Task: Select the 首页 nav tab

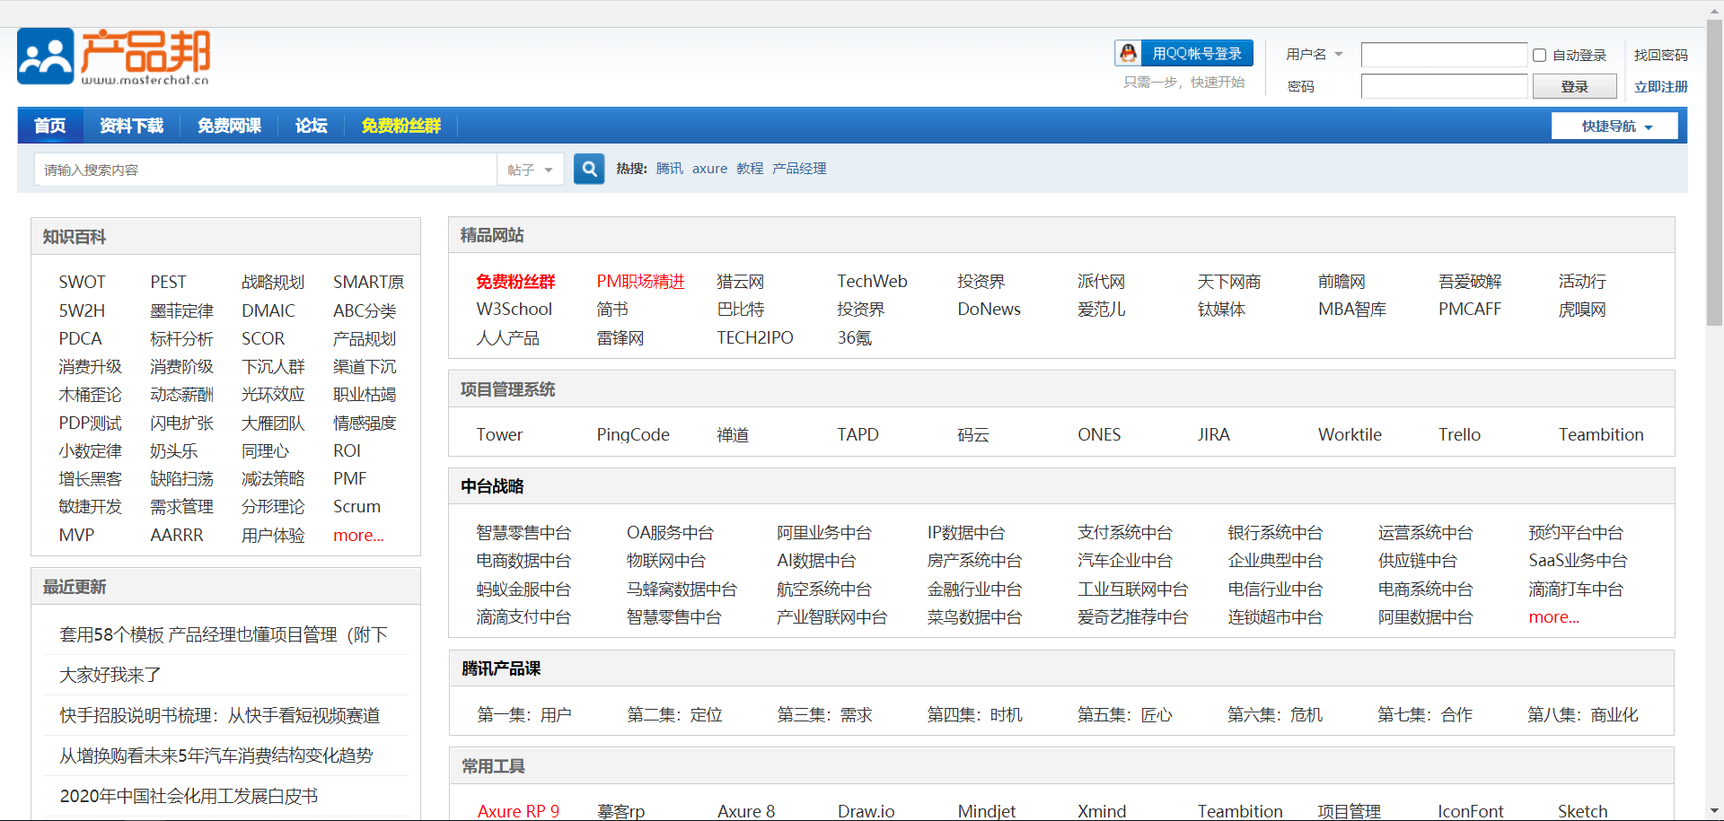Action: coord(50,126)
